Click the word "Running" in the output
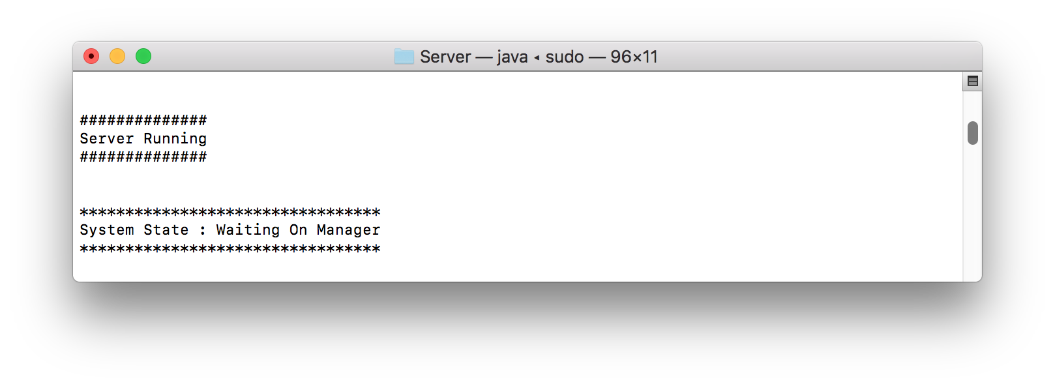 [175, 138]
